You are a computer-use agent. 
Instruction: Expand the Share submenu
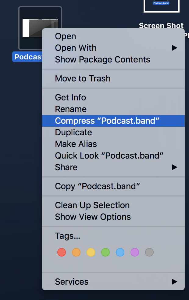pyautogui.click(x=113, y=167)
